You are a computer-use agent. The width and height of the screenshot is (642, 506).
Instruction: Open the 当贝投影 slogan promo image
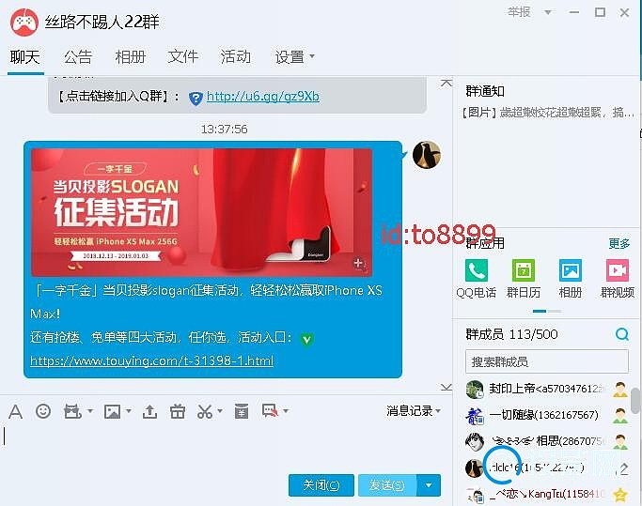202,212
